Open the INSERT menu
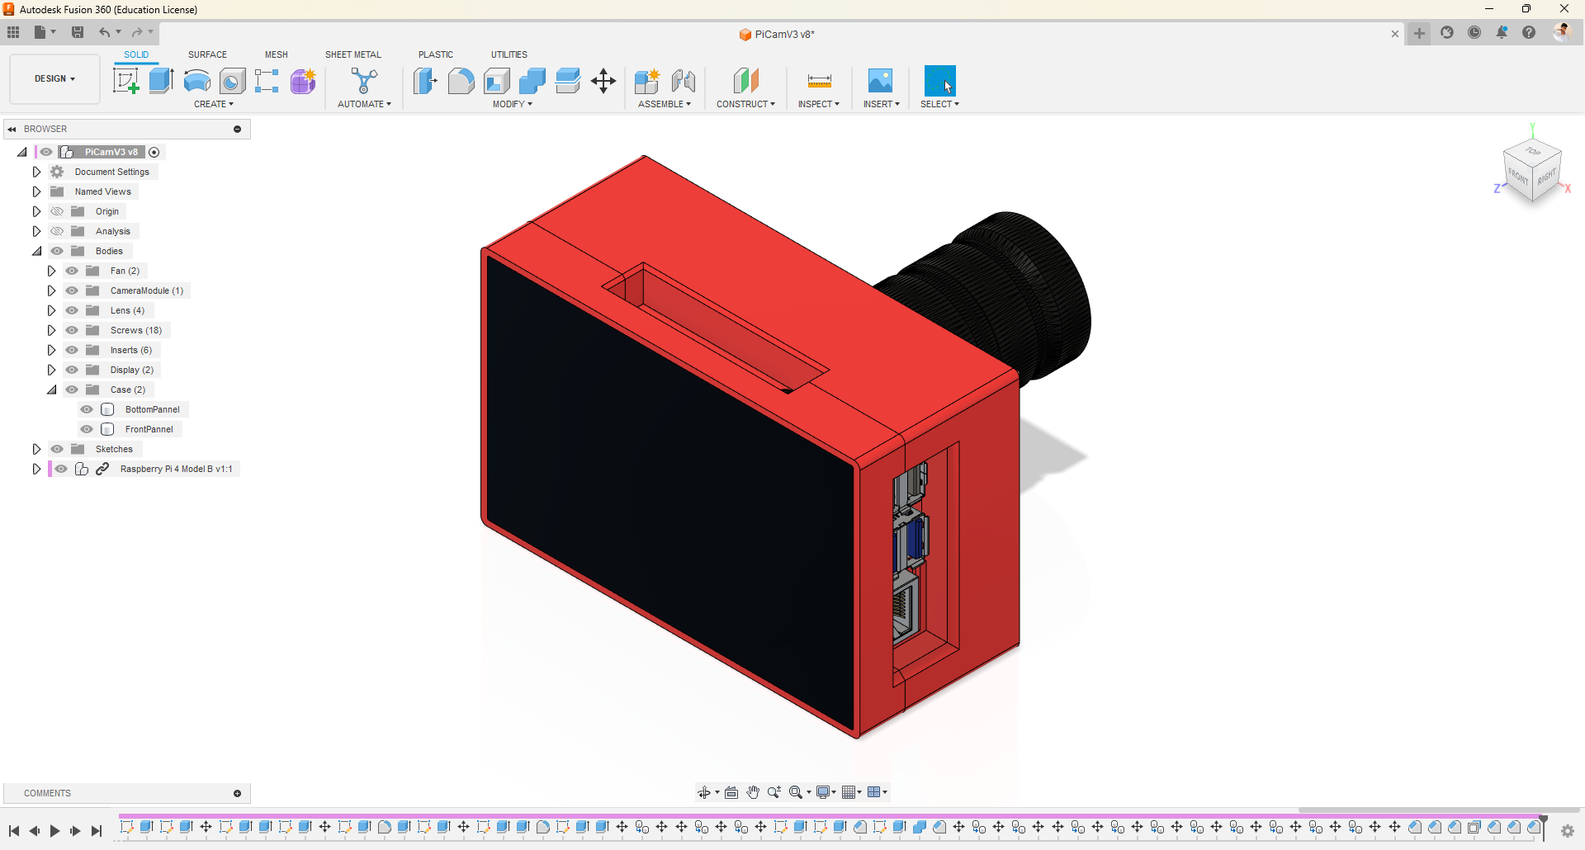The image size is (1585, 850). (881, 104)
